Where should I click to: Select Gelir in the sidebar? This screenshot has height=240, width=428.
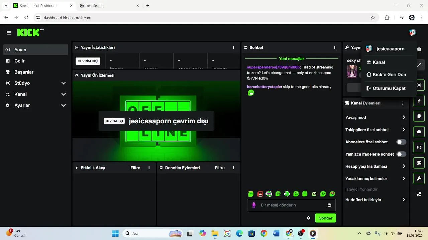tap(36, 61)
